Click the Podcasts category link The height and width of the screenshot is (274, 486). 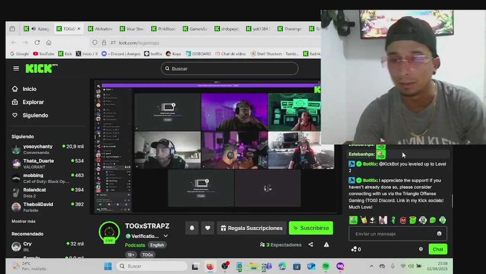pos(135,245)
